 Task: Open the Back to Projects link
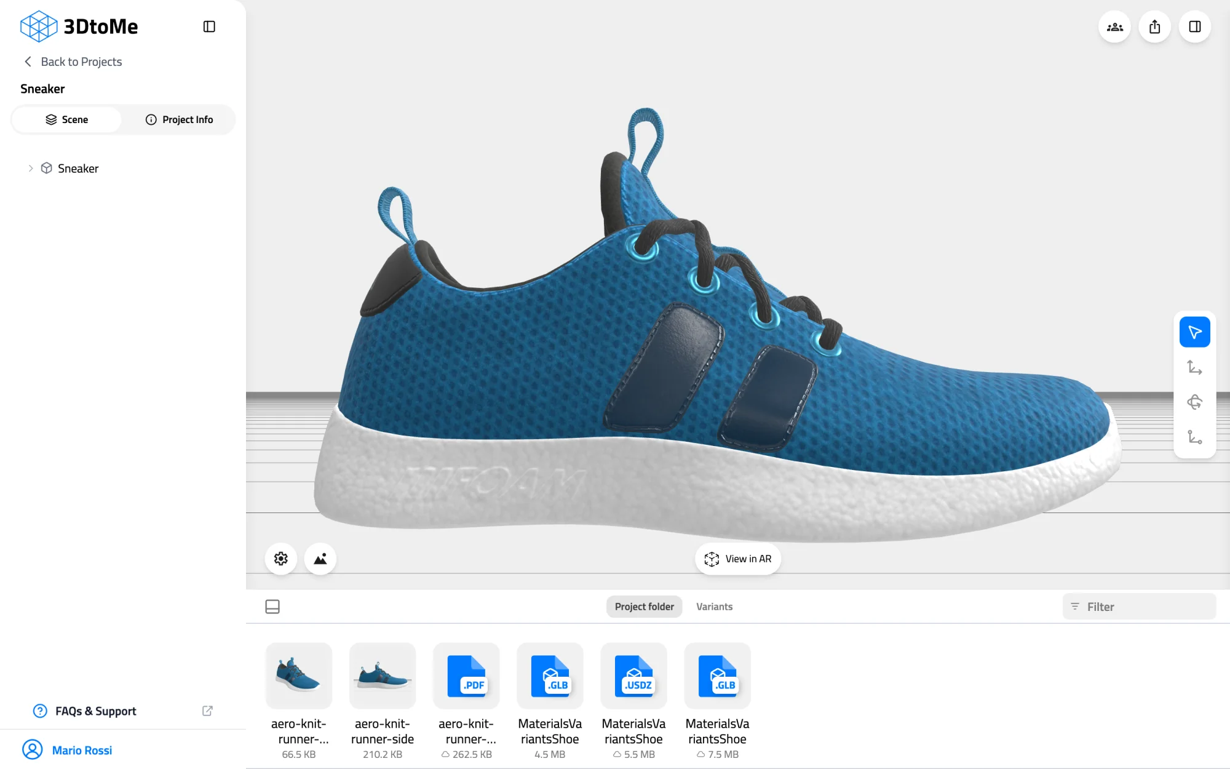(81, 62)
